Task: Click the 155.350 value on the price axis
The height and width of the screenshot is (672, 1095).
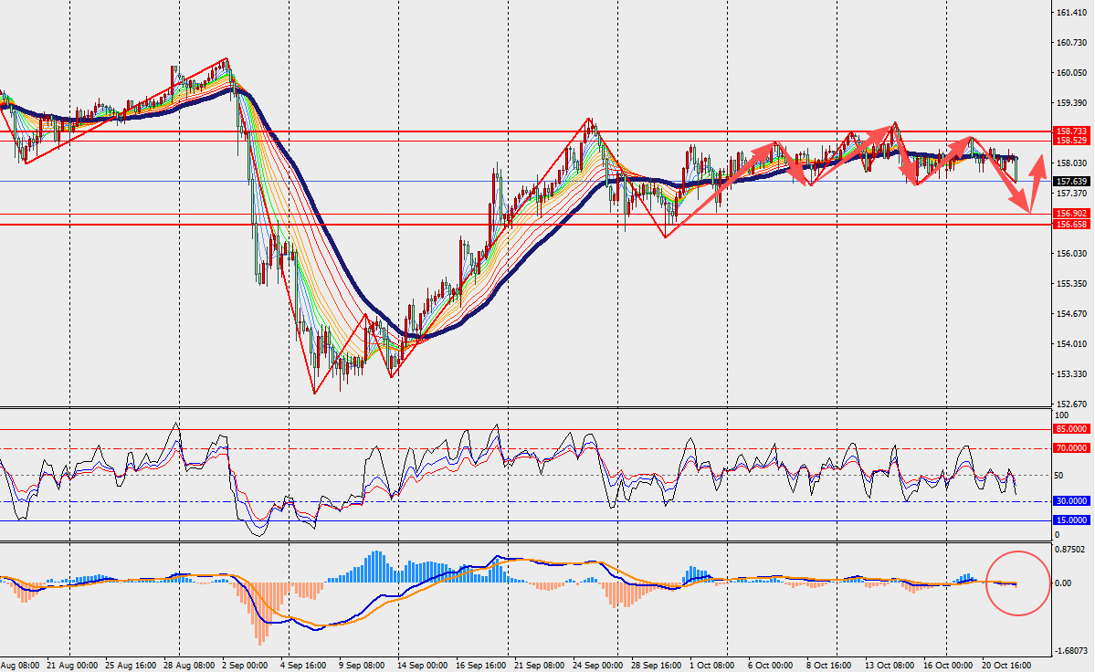Action: [x=1072, y=283]
